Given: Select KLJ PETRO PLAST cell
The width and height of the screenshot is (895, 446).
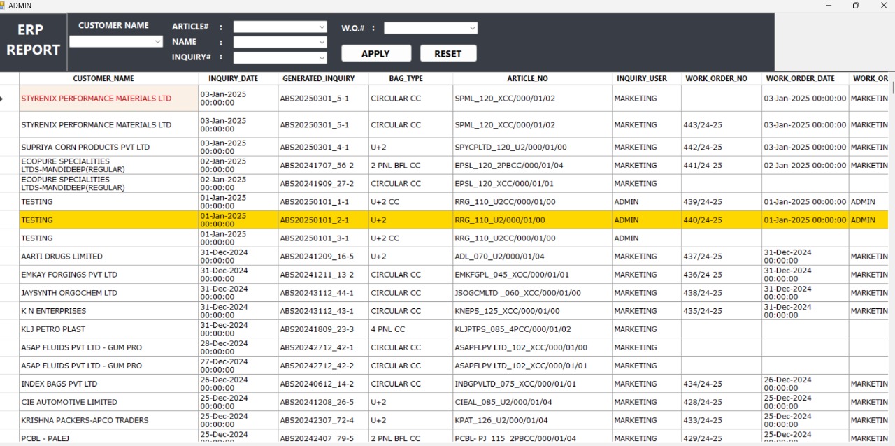Looking at the screenshot, I should [108, 329].
